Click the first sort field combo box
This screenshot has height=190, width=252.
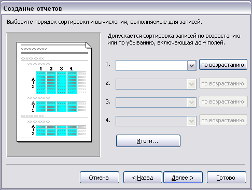tap(156, 65)
